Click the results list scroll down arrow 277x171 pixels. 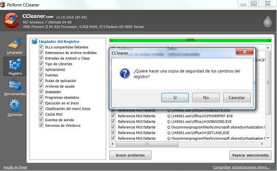pyautogui.click(x=268, y=138)
